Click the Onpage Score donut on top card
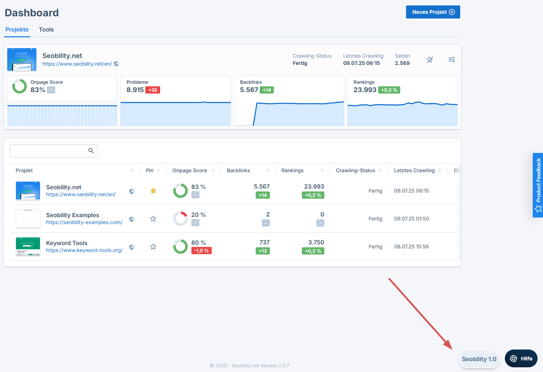Viewport: 543px width, 372px height. click(20, 86)
